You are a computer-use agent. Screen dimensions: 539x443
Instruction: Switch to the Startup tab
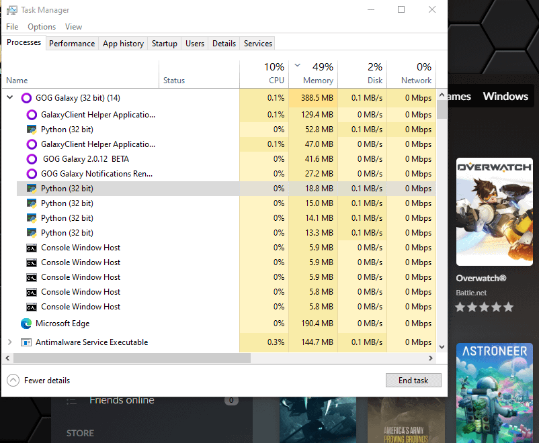(x=164, y=44)
